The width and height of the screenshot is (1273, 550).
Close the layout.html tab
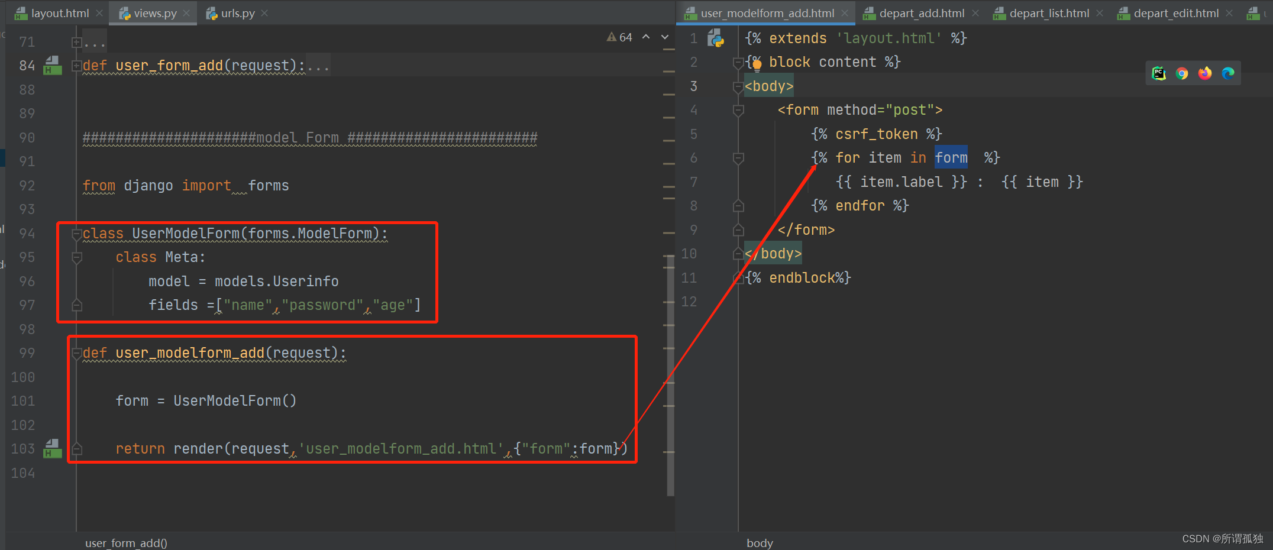point(99,13)
